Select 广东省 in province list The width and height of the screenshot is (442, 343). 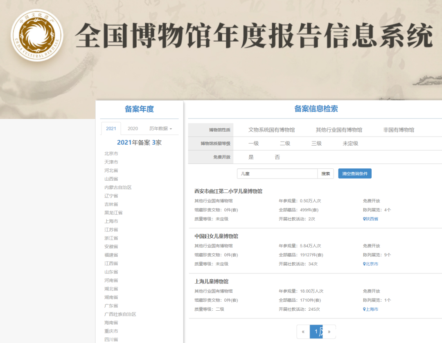pos(111,305)
